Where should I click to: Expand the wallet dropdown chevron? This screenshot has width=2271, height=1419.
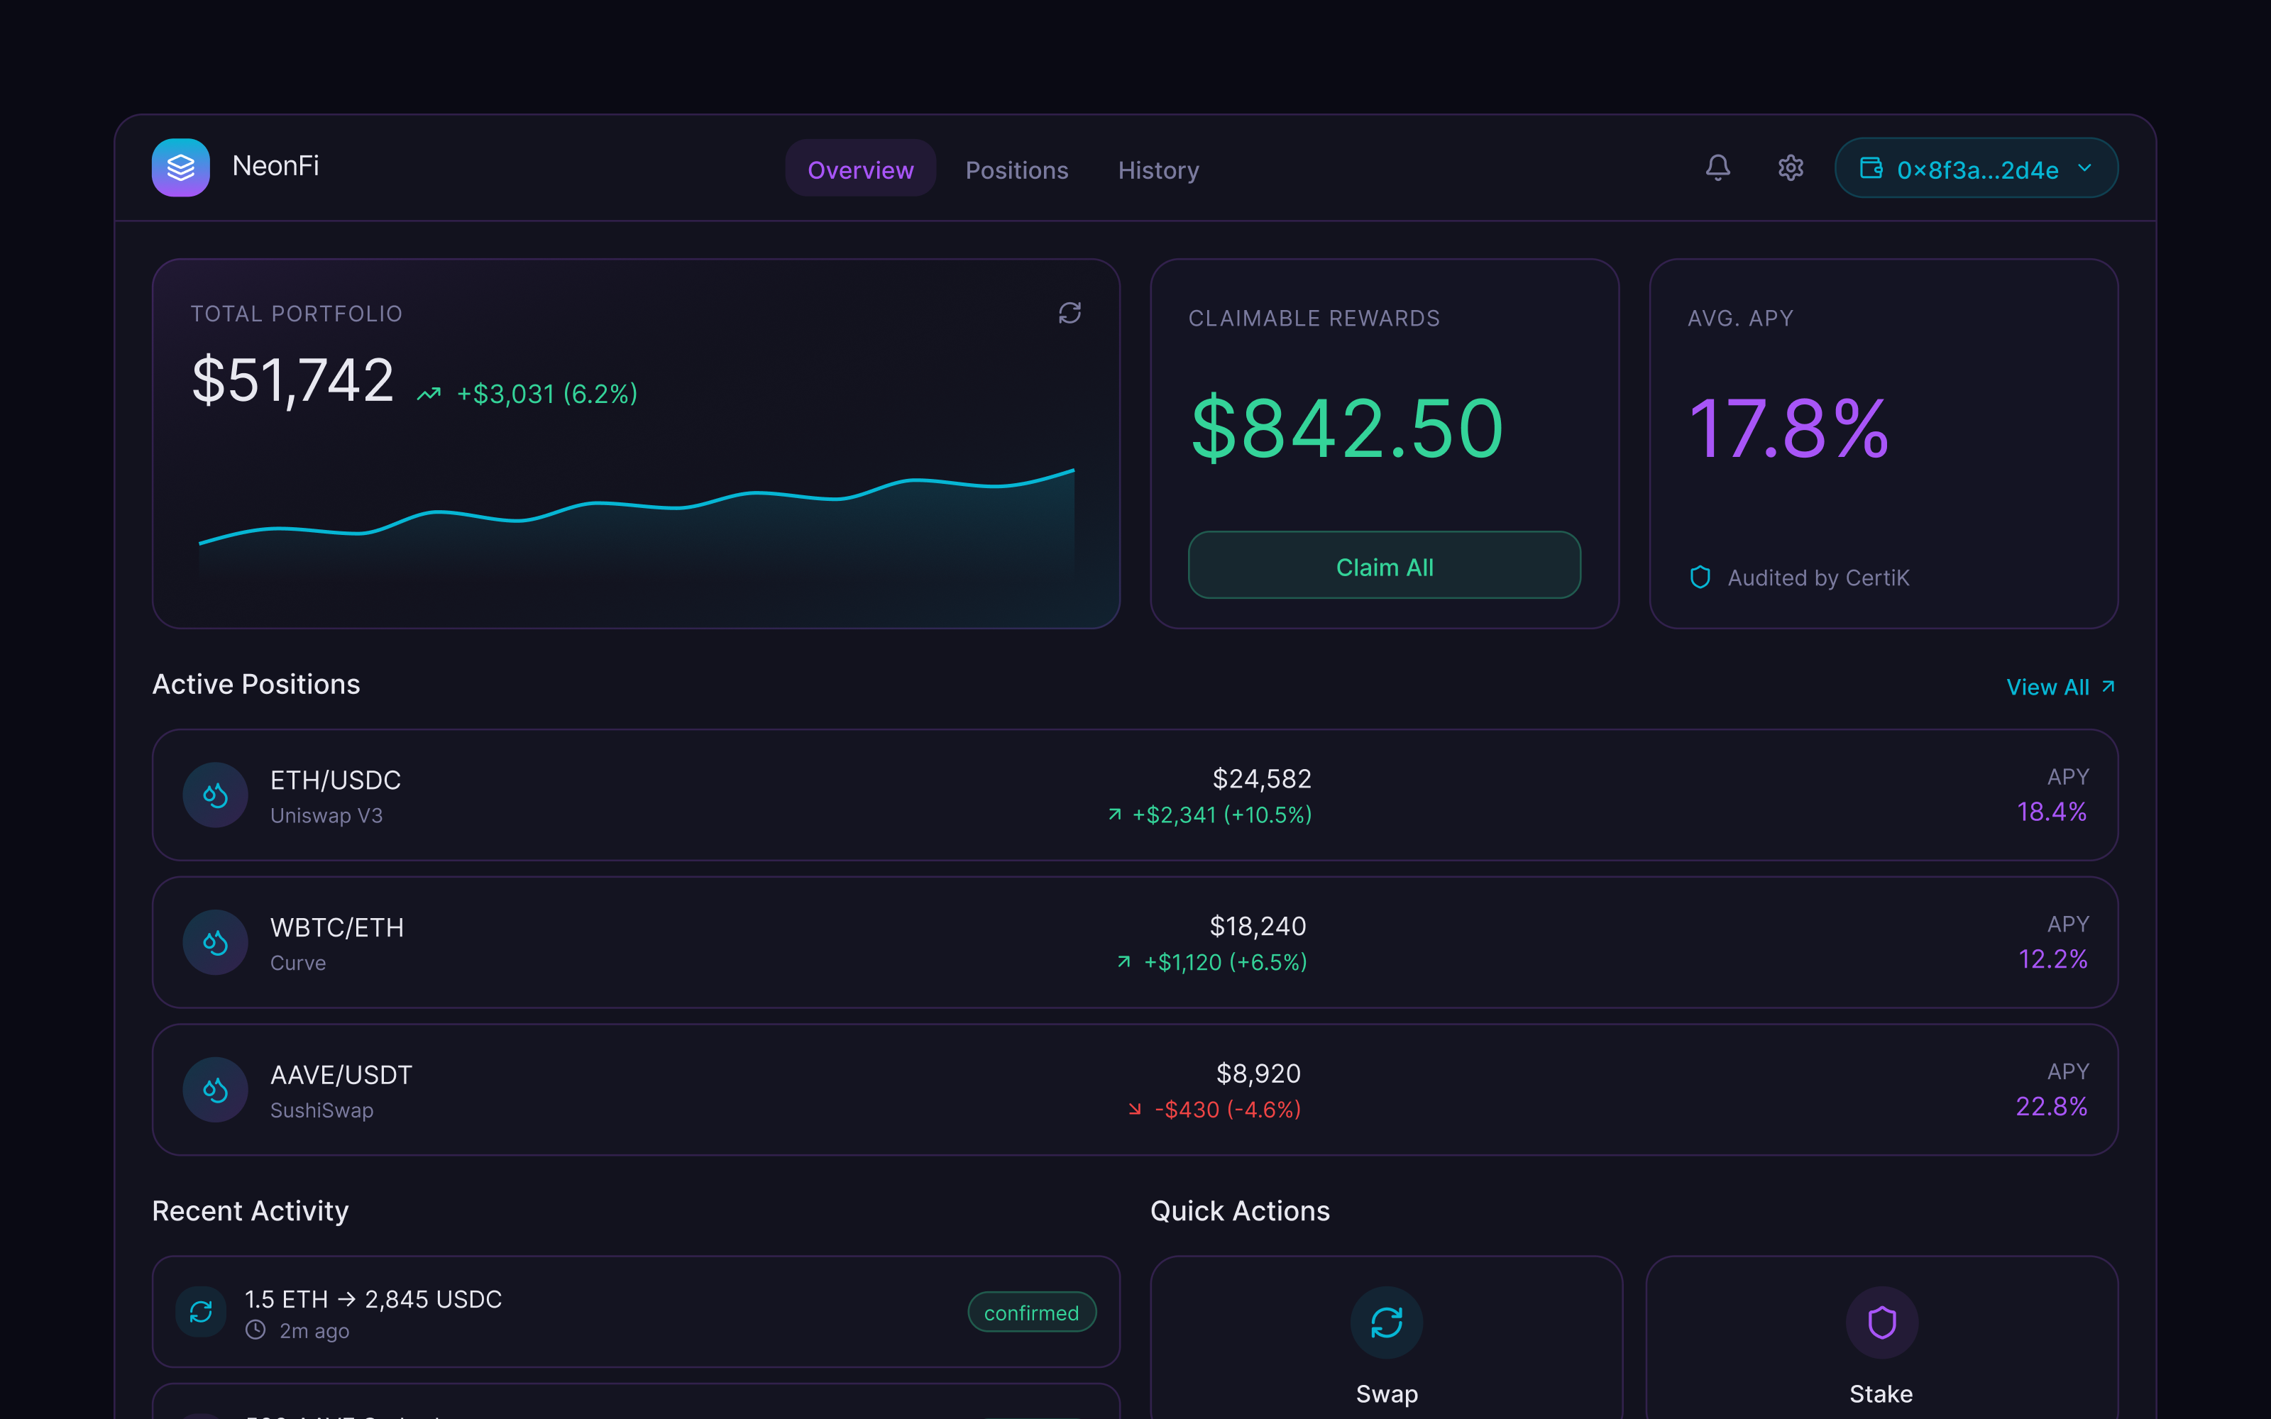click(2084, 168)
